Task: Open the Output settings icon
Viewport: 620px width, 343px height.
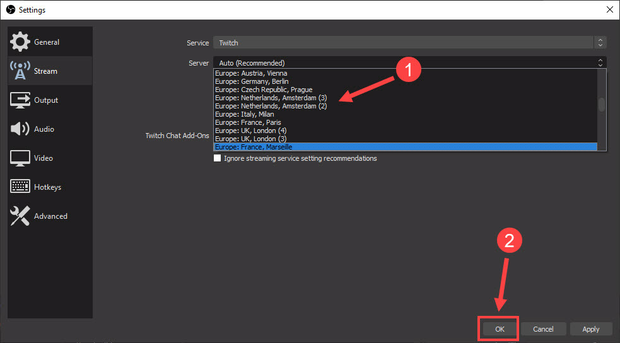Action: pos(20,100)
